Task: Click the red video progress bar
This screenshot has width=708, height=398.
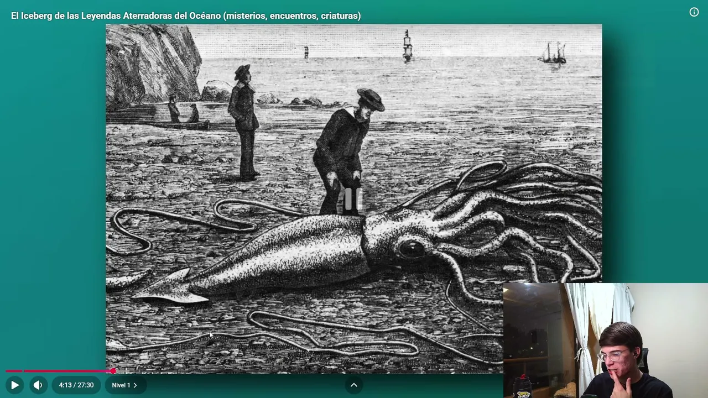Action: [x=60, y=371]
